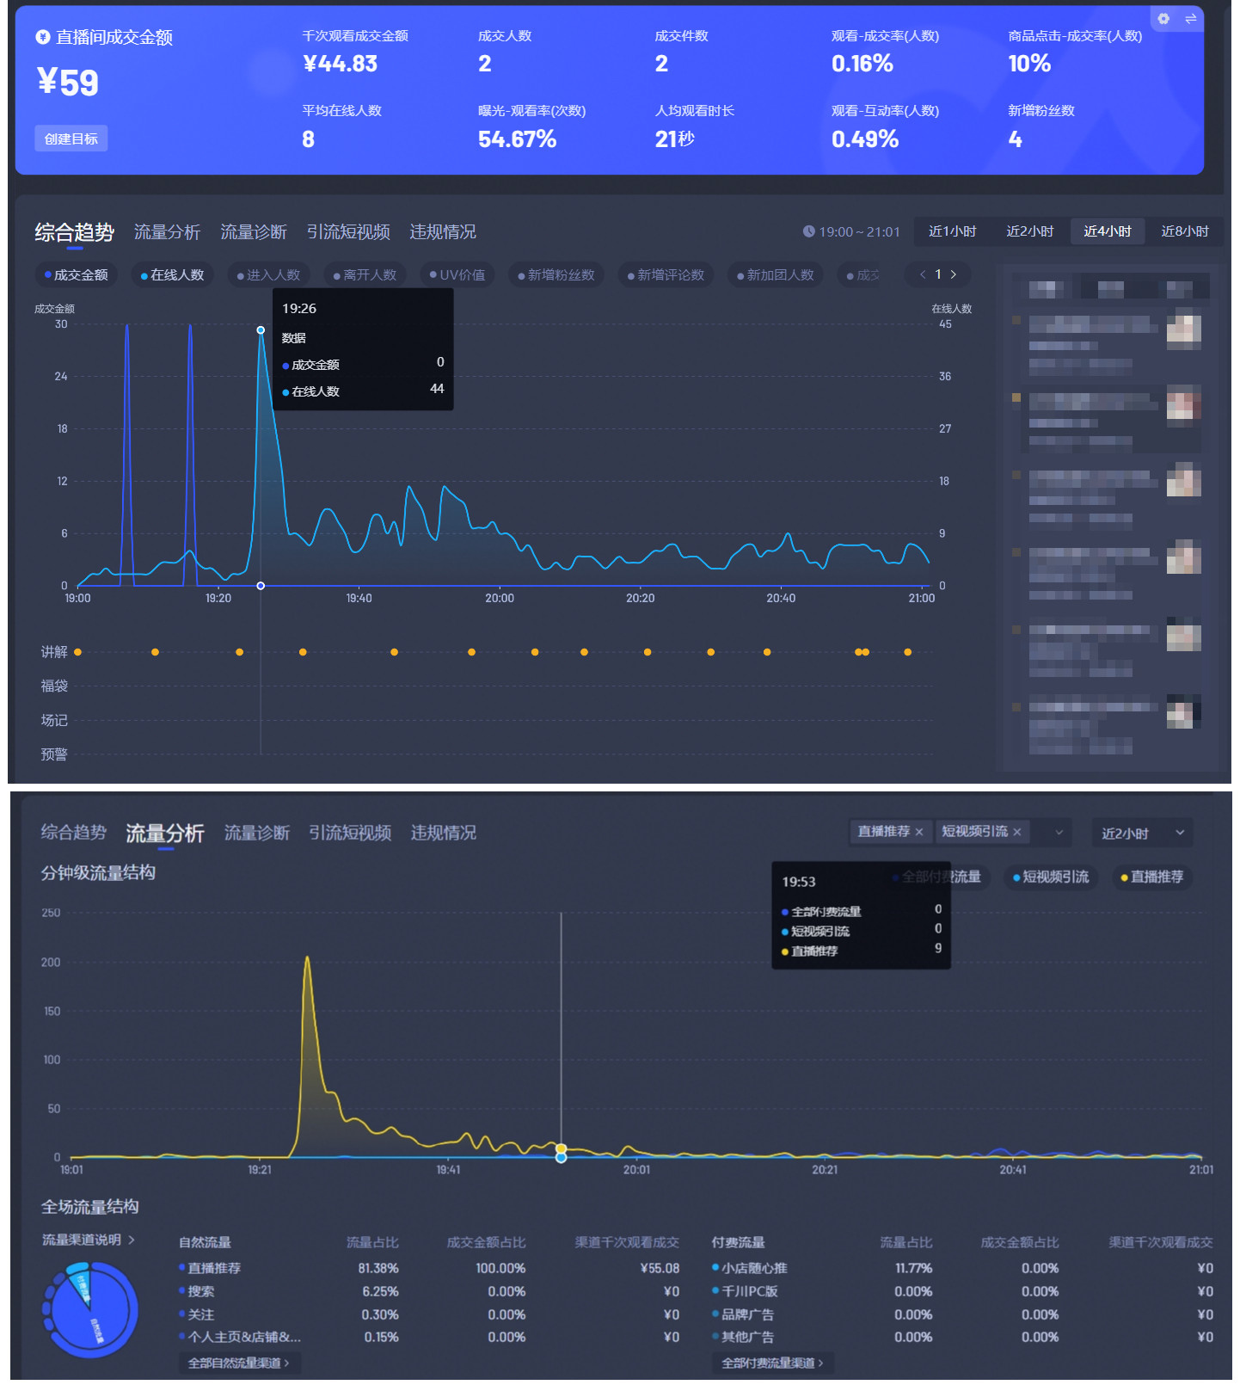Enable the 新增评论数 series chip
Screen dimensions: 1240x1391
coord(666,275)
